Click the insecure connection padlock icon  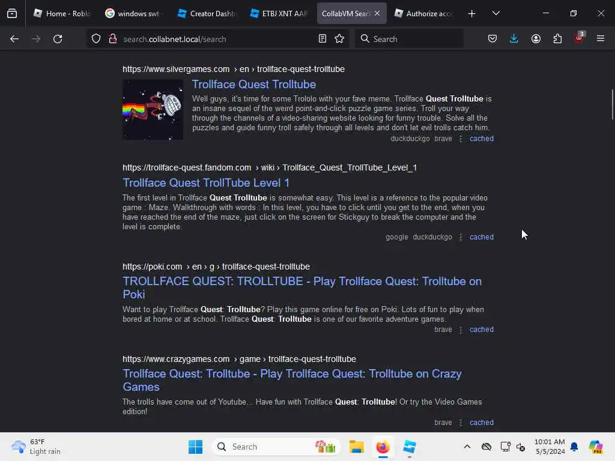click(x=113, y=39)
